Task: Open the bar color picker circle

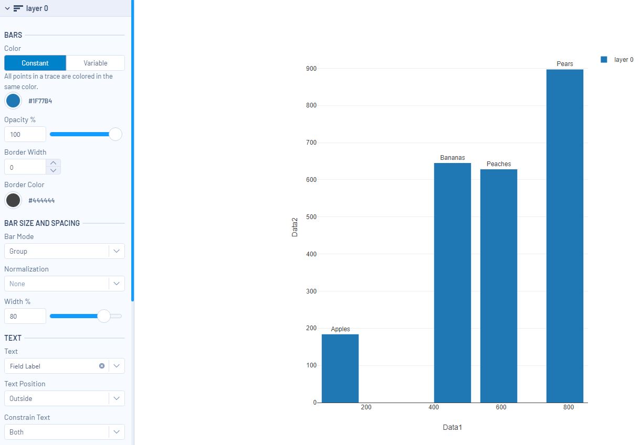Action: pyautogui.click(x=13, y=101)
